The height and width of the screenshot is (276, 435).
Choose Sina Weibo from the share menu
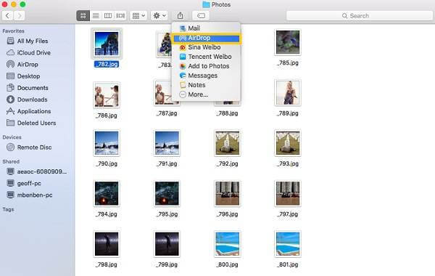pyautogui.click(x=206, y=47)
